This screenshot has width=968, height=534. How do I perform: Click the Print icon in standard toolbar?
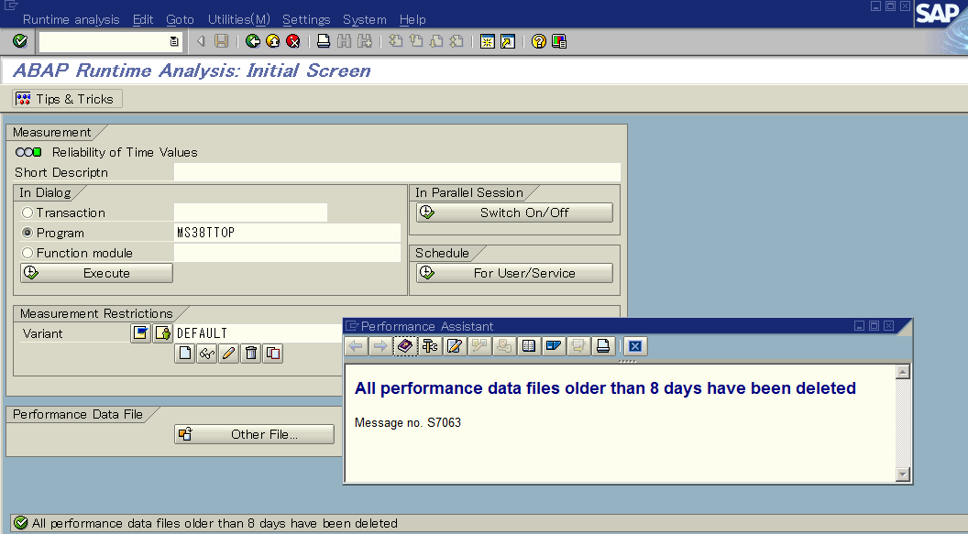pos(324,41)
